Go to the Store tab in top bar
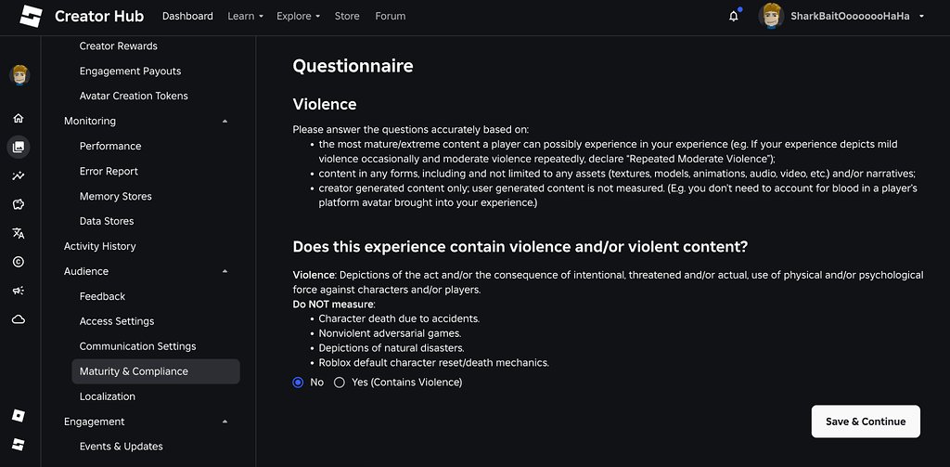This screenshot has height=467, width=950. coord(347,17)
